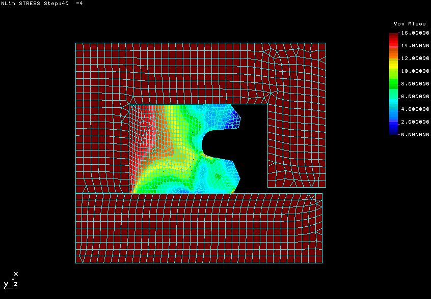
Task: Click the 16.00000 legend maximum label
Action: tap(415, 33)
